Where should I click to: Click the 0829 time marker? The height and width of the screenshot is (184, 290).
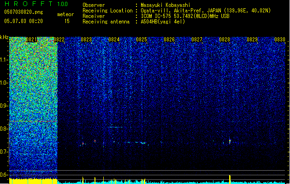pos(252,40)
